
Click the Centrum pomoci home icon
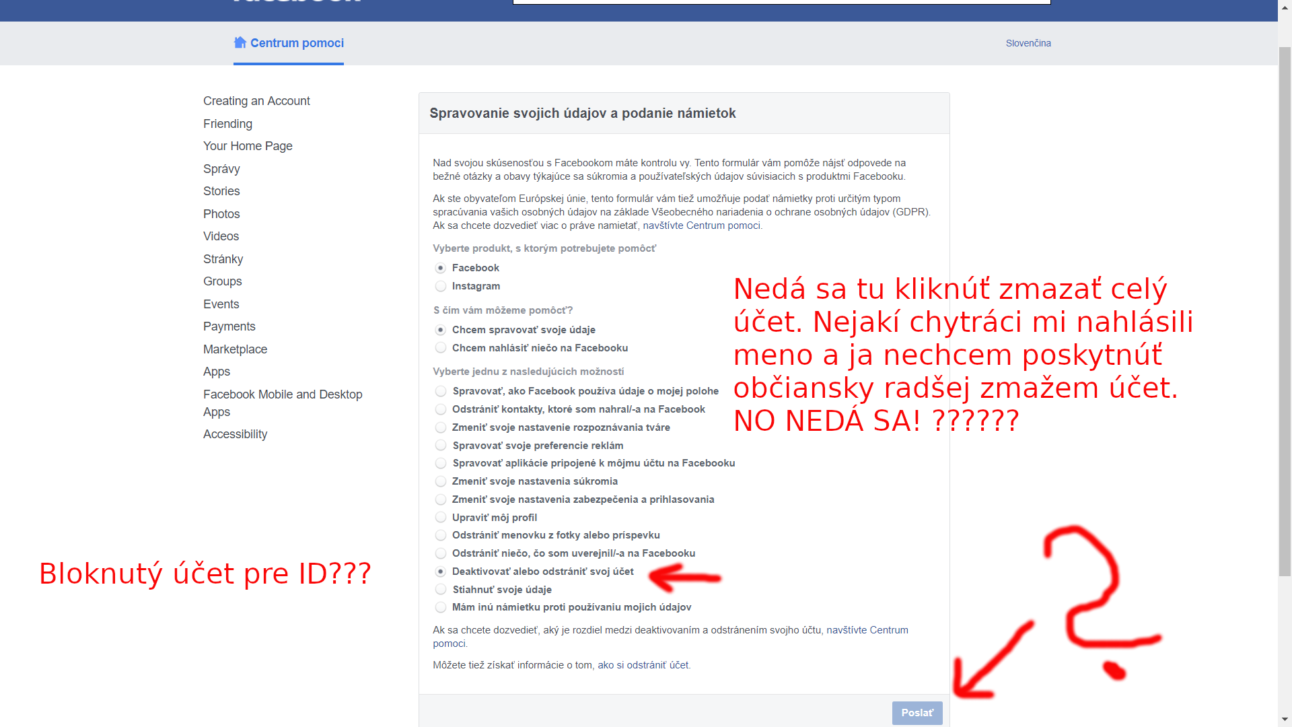(x=240, y=42)
